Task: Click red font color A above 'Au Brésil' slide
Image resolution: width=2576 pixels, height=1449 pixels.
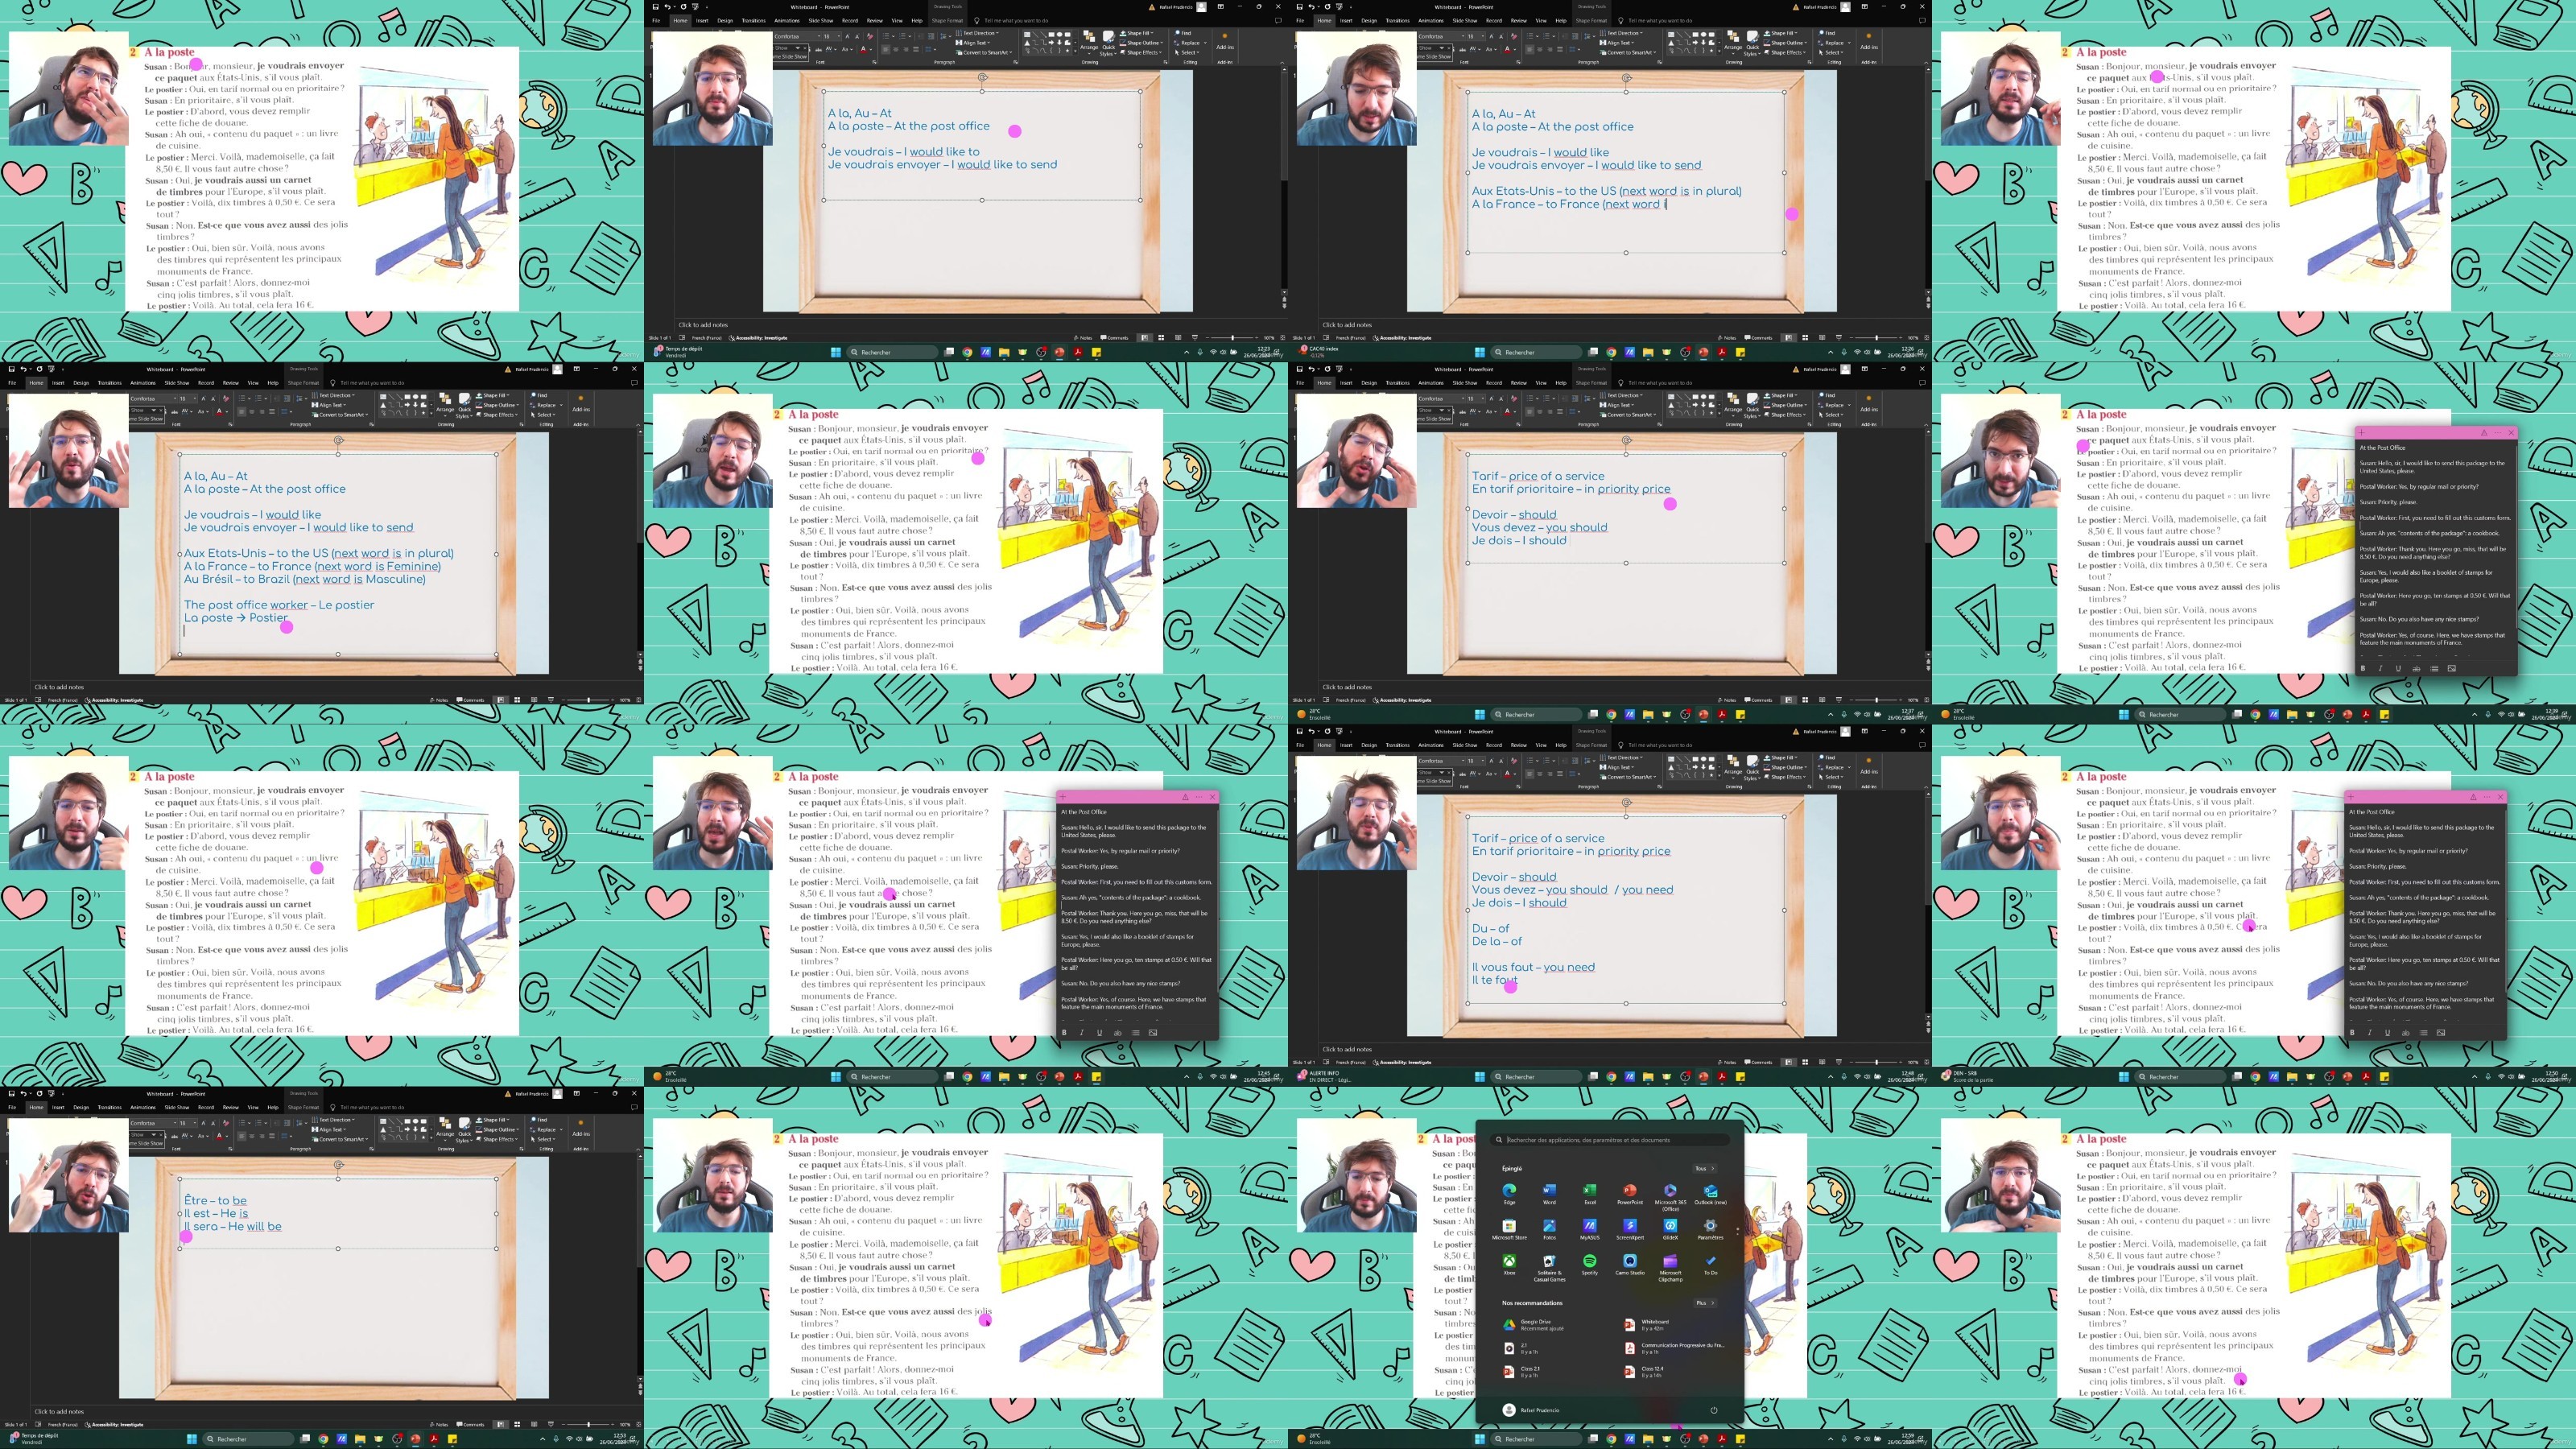Action: coord(219,411)
